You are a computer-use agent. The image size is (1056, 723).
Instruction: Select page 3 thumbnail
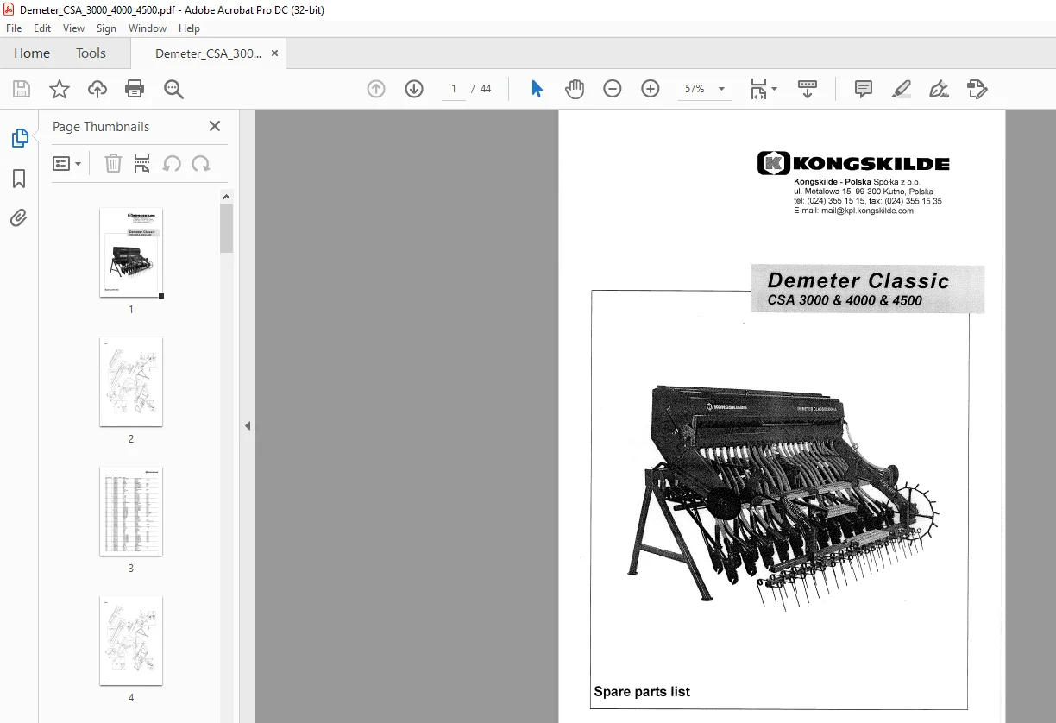pyautogui.click(x=131, y=511)
